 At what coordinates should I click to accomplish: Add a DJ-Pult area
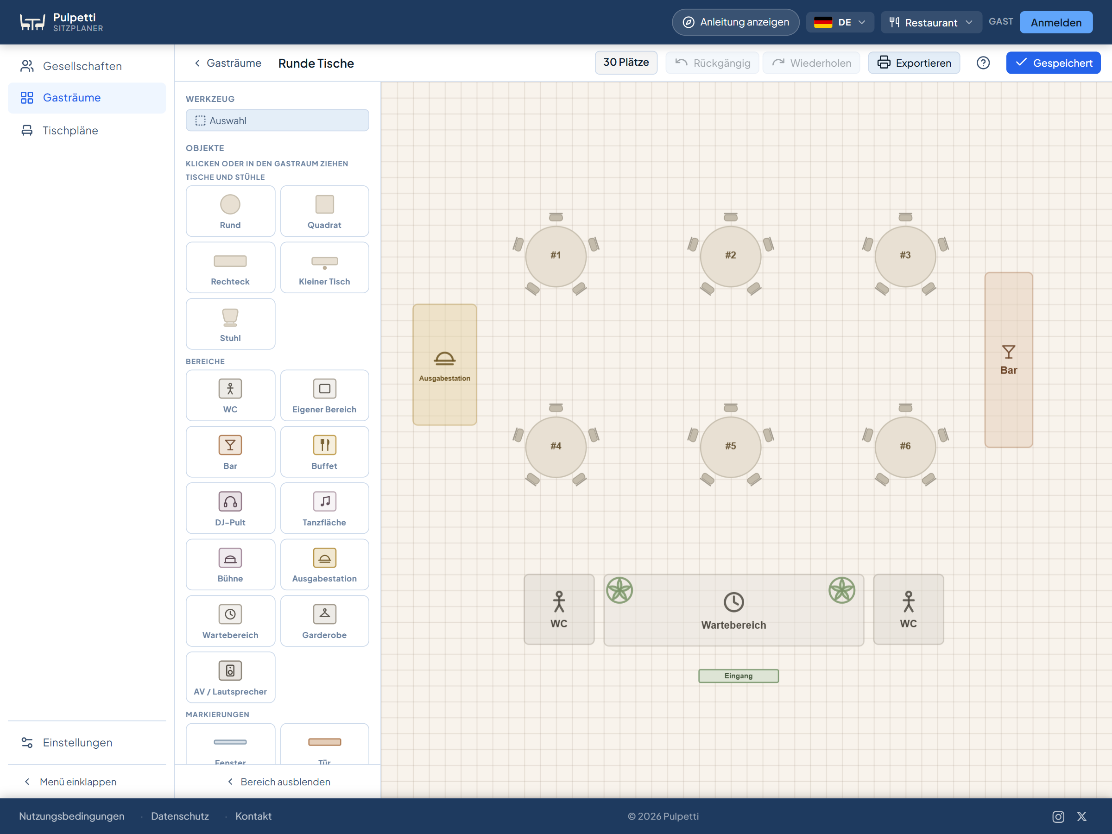pyautogui.click(x=230, y=508)
